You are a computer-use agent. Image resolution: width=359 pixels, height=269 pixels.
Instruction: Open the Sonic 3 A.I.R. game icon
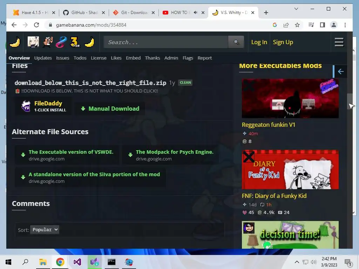pos(75,42)
